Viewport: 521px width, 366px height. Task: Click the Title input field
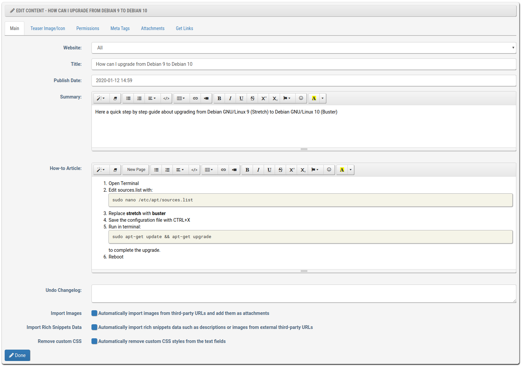coord(304,64)
